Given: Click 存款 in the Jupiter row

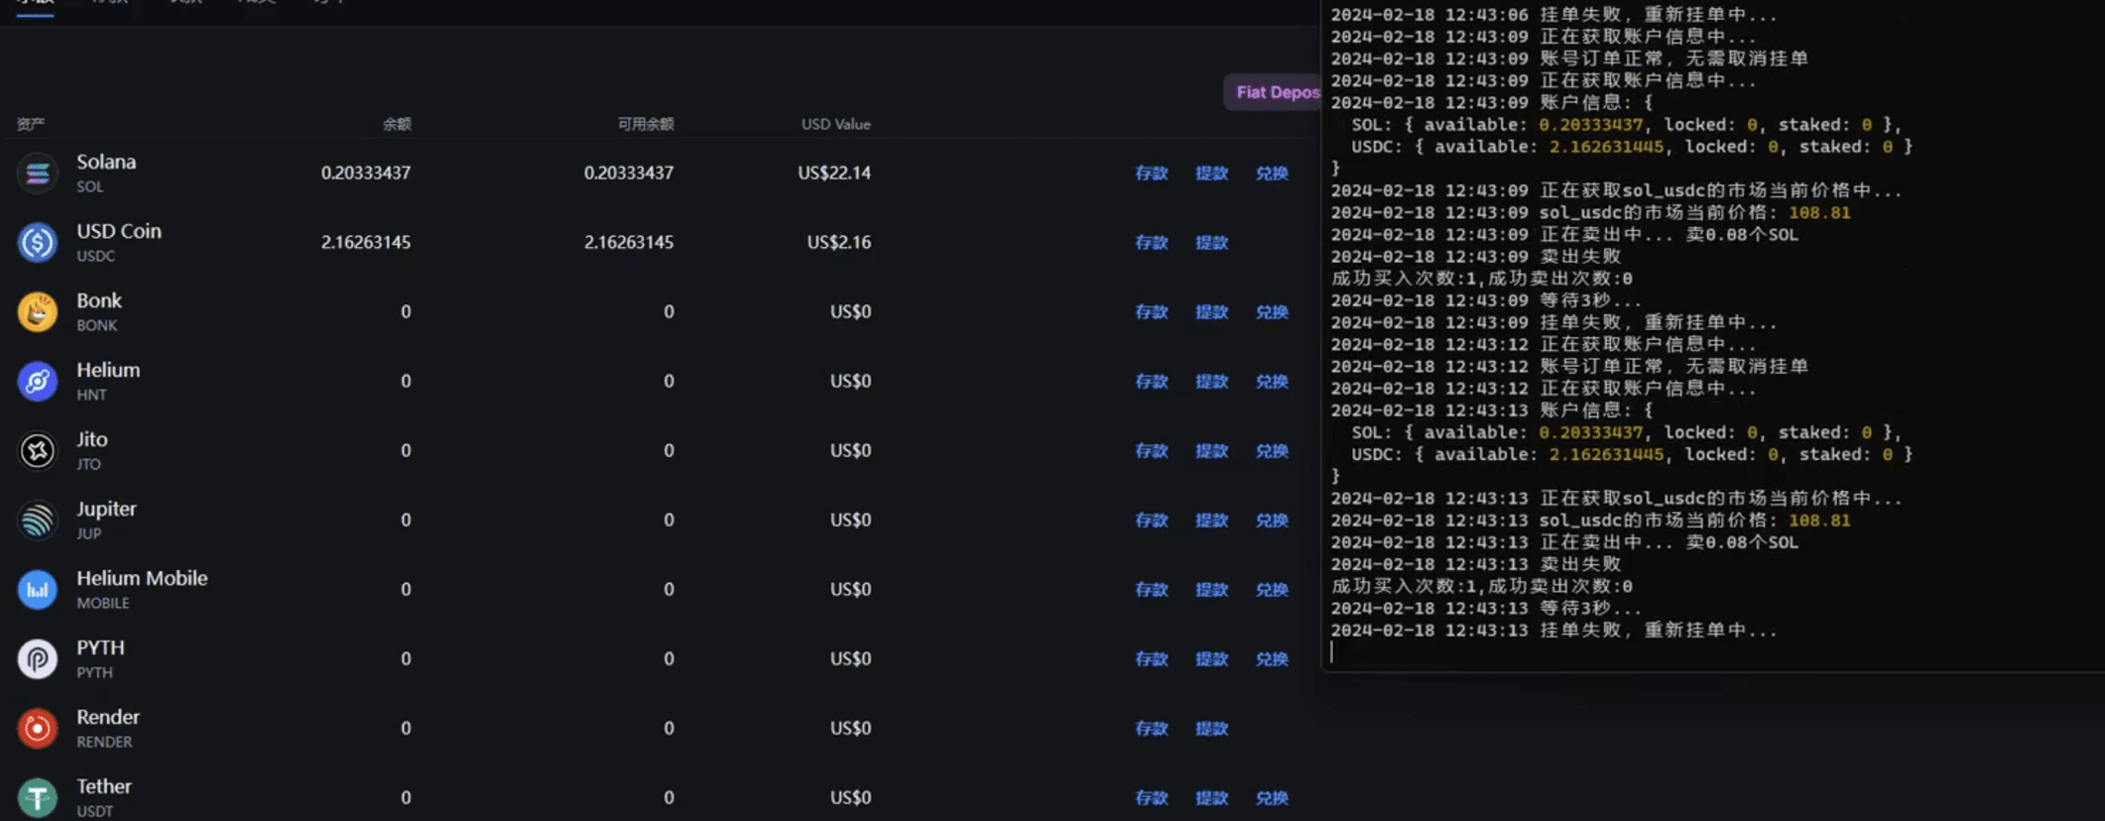Looking at the screenshot, I should [x=1152, y=520].
